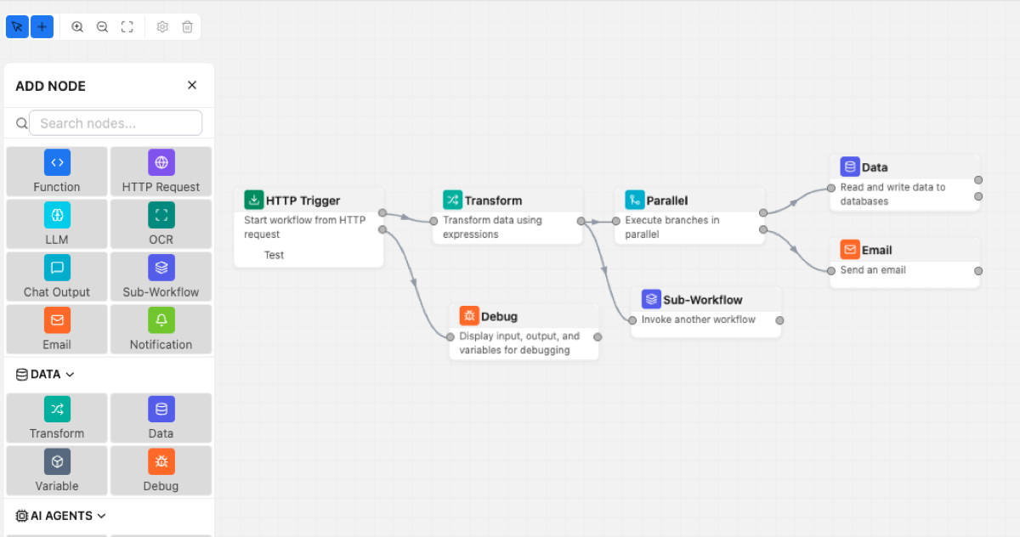Select the Debug node icon in panel
This screenshot has width=1020, height=537.
(161, 461)
